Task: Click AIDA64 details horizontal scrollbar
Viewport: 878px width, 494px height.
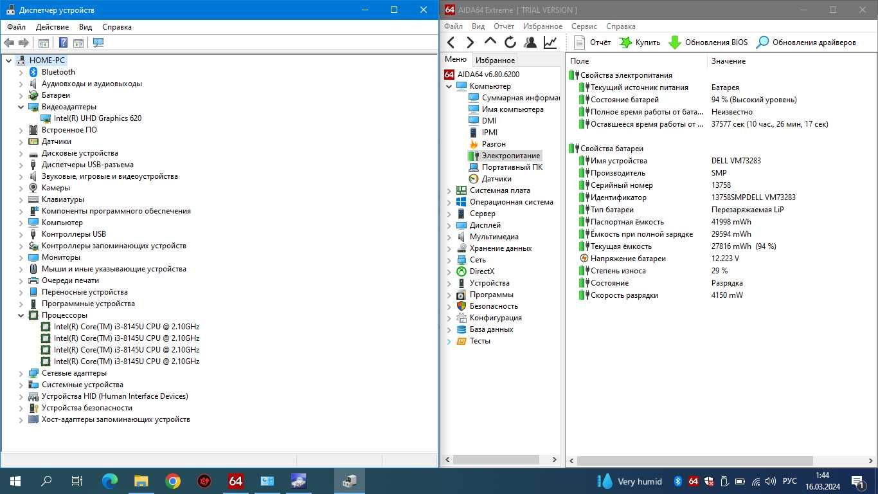Action: (695, 461)
